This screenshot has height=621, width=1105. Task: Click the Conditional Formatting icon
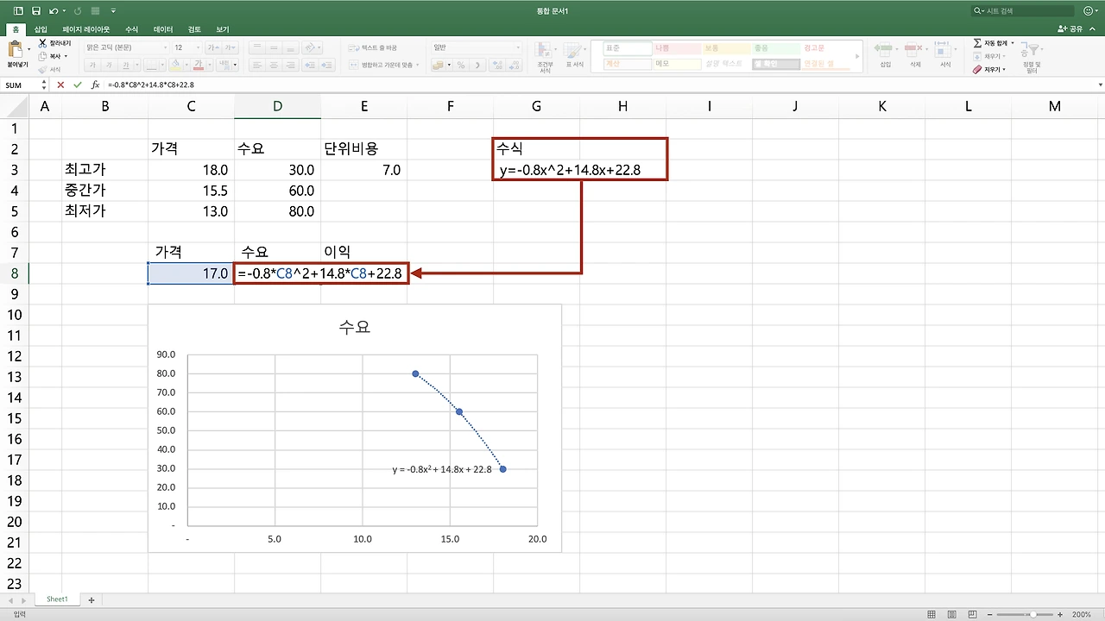(545, 50)
